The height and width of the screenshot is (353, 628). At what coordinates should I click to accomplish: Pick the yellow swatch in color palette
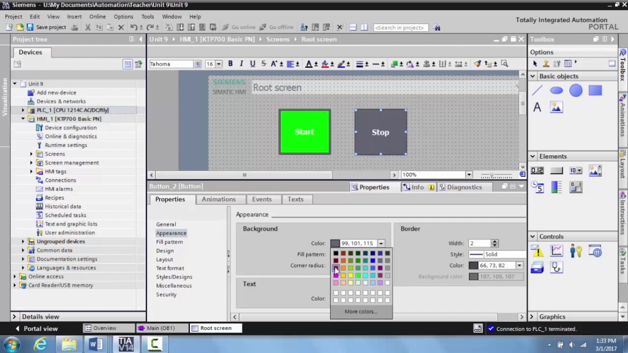[350, 276]
